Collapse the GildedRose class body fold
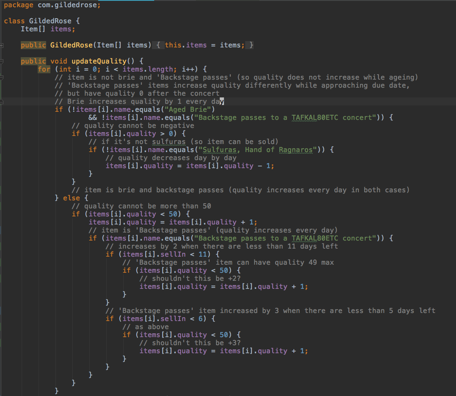Viewport: 456px width, 396px height. 2,20
